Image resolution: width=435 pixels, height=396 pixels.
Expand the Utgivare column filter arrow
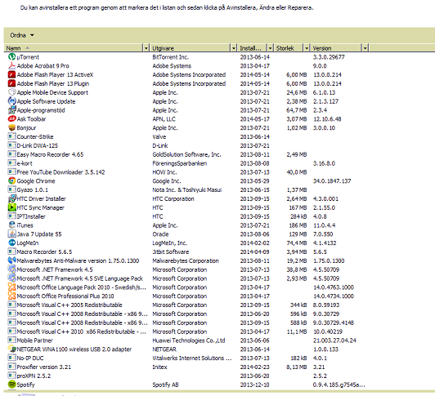tap(234, 48)
